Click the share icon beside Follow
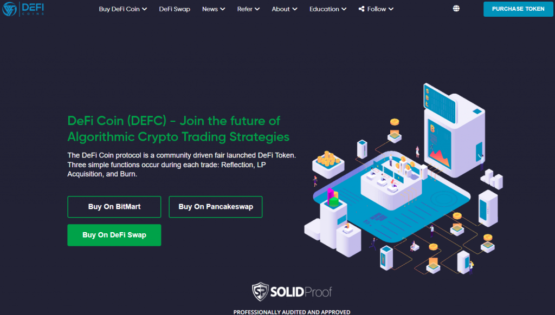 coord(362,9)
